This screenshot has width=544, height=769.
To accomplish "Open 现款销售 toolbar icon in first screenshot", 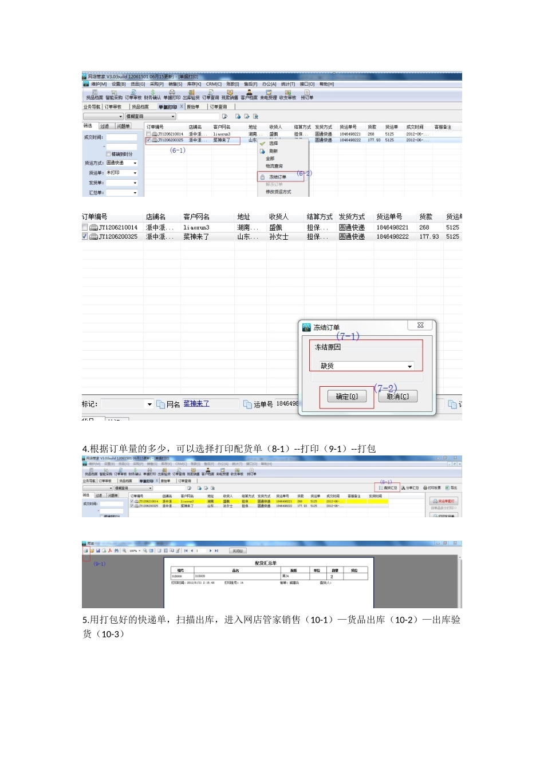I will pyautogui.click(x=230, y=92).
